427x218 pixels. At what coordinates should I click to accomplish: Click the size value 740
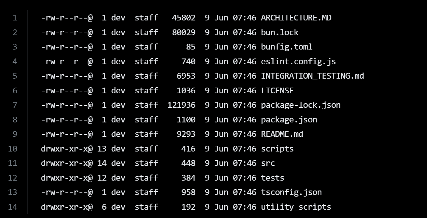tap(188, 61)
